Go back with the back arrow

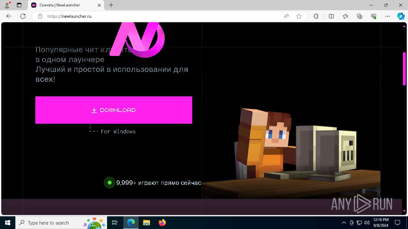coord(9,16)
